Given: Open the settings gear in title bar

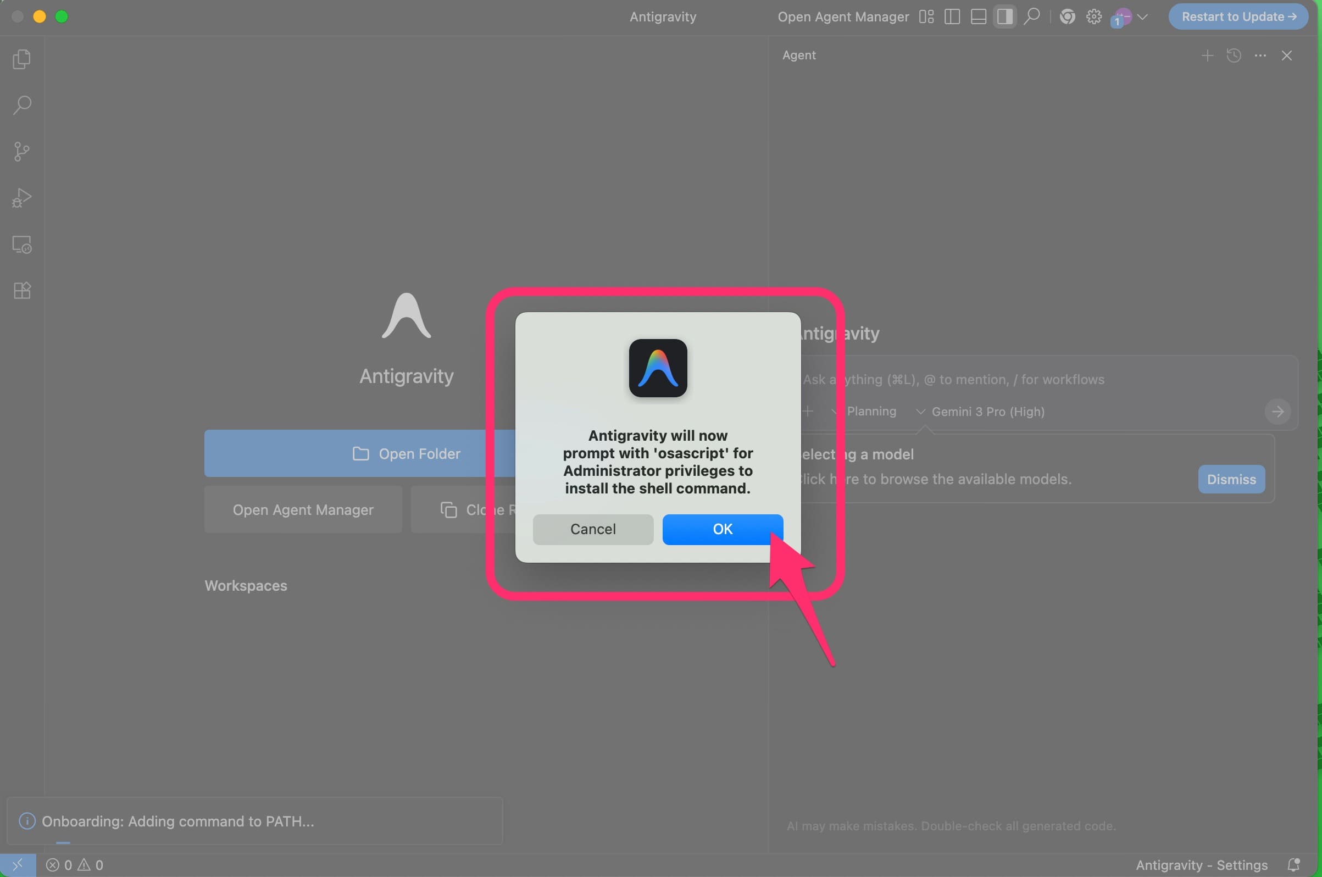Looking at the screenshot, I should [x=1093, y=17].
